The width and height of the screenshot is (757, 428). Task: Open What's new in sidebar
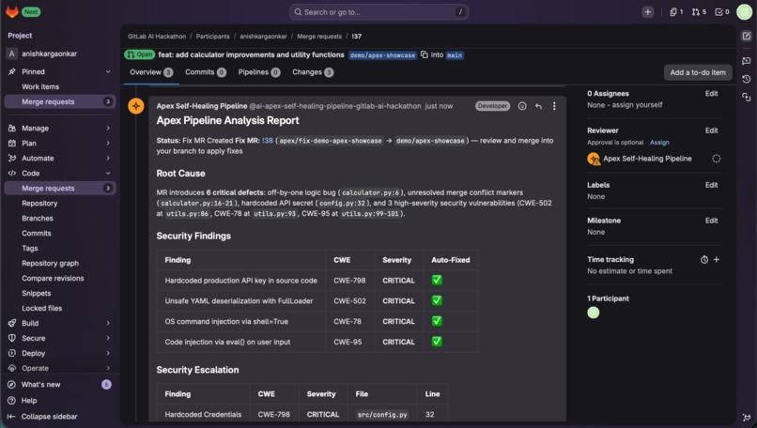[x=59, y=385]
